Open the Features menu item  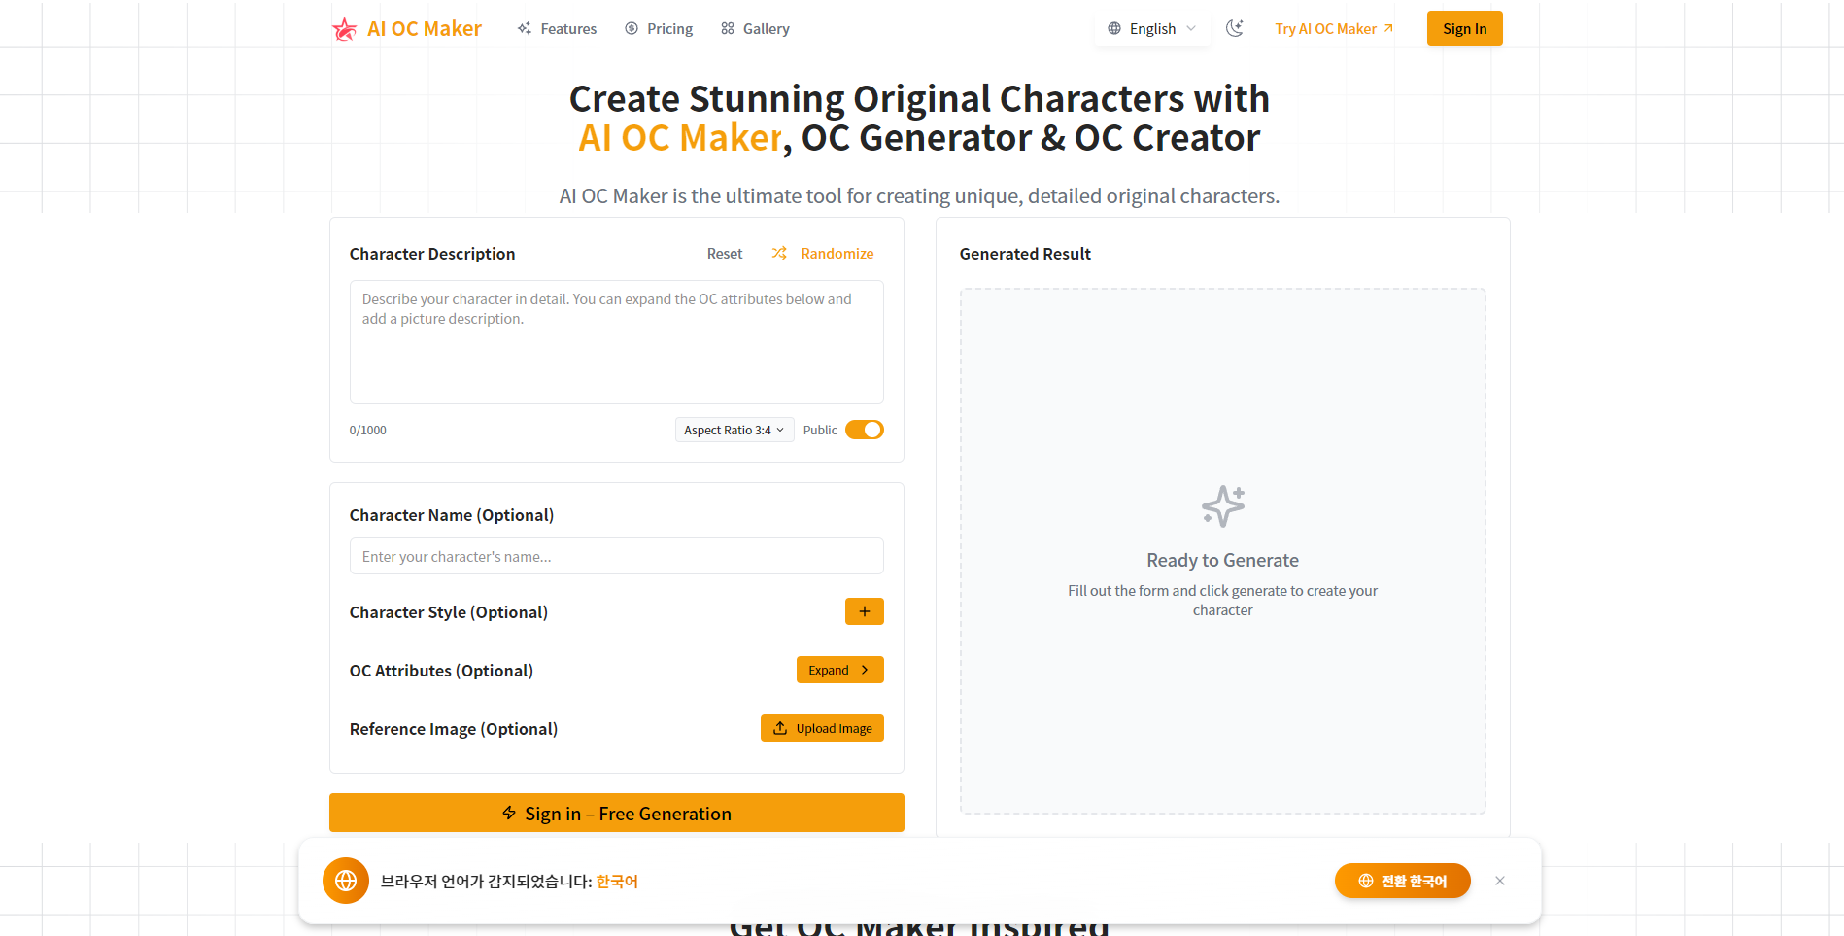pos(558,29)
